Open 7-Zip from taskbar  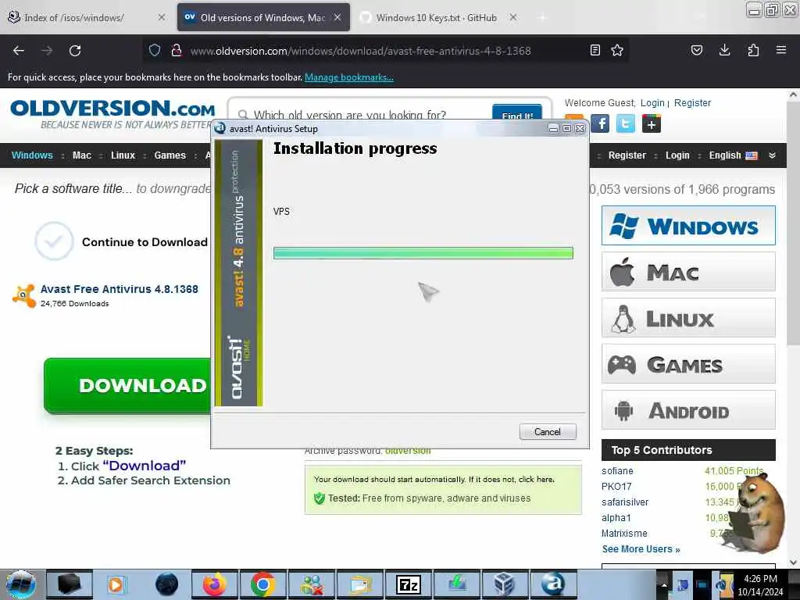coord(409,584)
